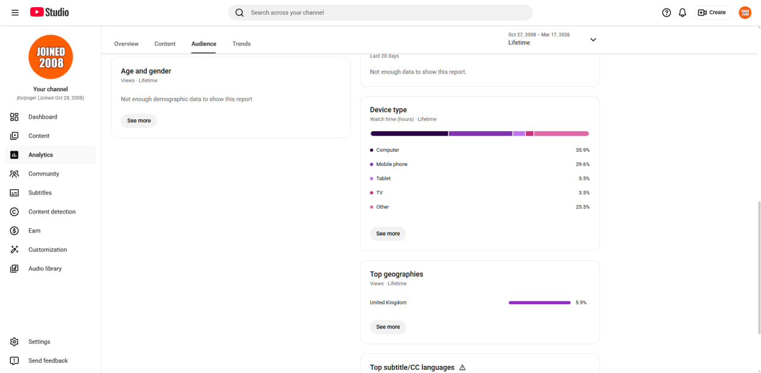Click the Settings gear icon
761x373 pixels.
[14, 342]
